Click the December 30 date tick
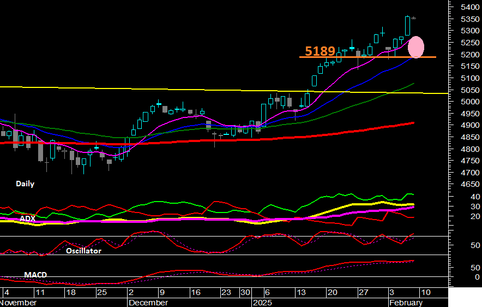 245,292
